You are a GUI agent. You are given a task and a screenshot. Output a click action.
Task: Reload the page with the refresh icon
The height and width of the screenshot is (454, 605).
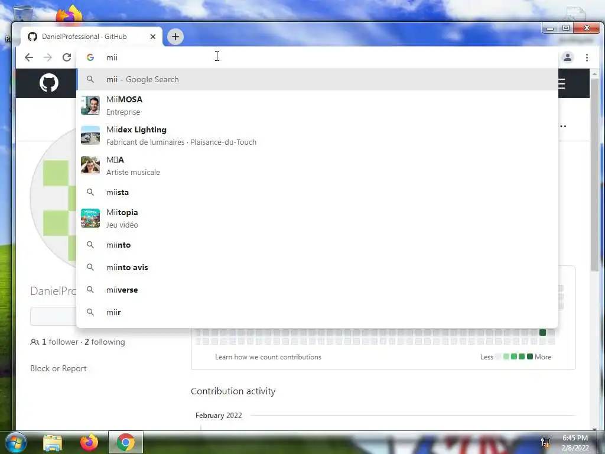(x=67, y=57)
